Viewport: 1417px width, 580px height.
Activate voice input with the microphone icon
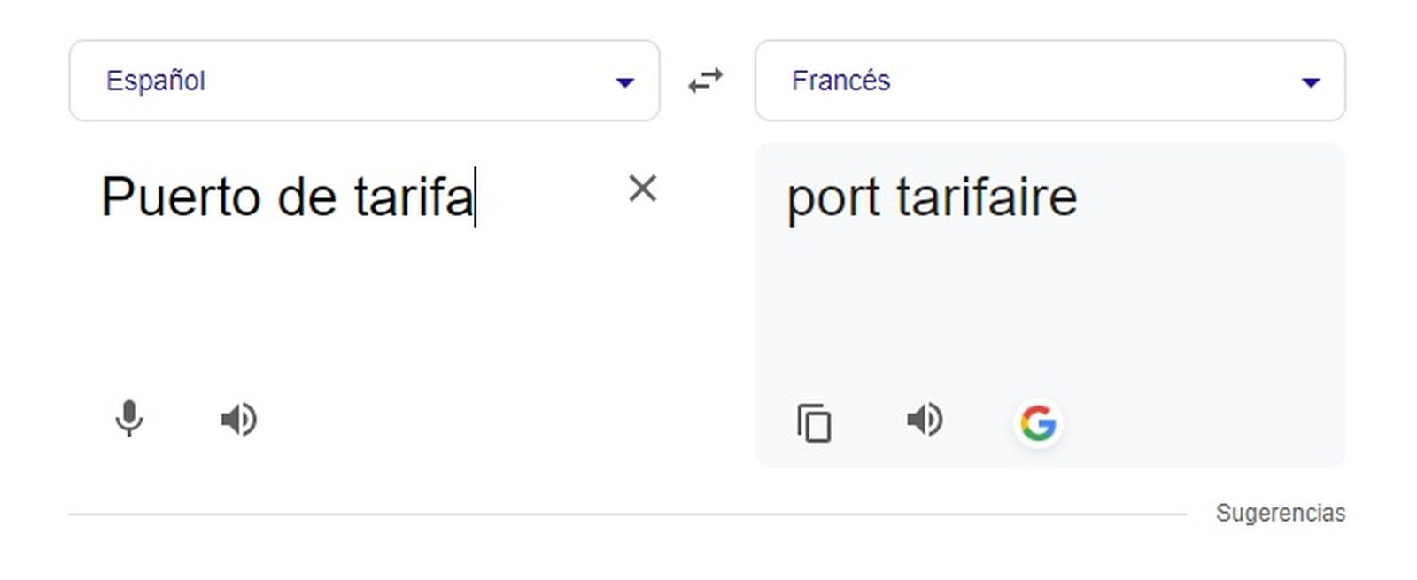(129, 420)
